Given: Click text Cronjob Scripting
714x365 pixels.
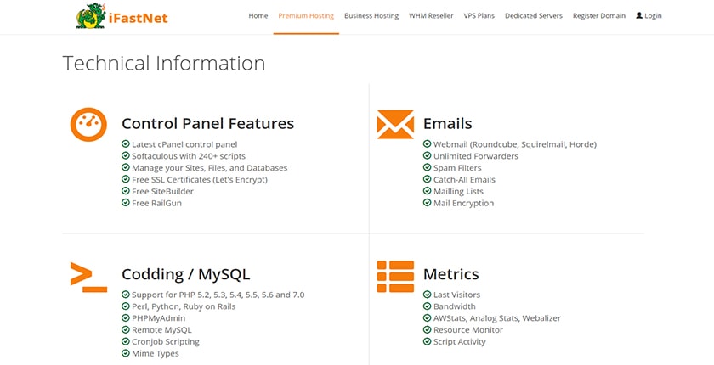Looking at the screenshot, I should tap(166, 342).
